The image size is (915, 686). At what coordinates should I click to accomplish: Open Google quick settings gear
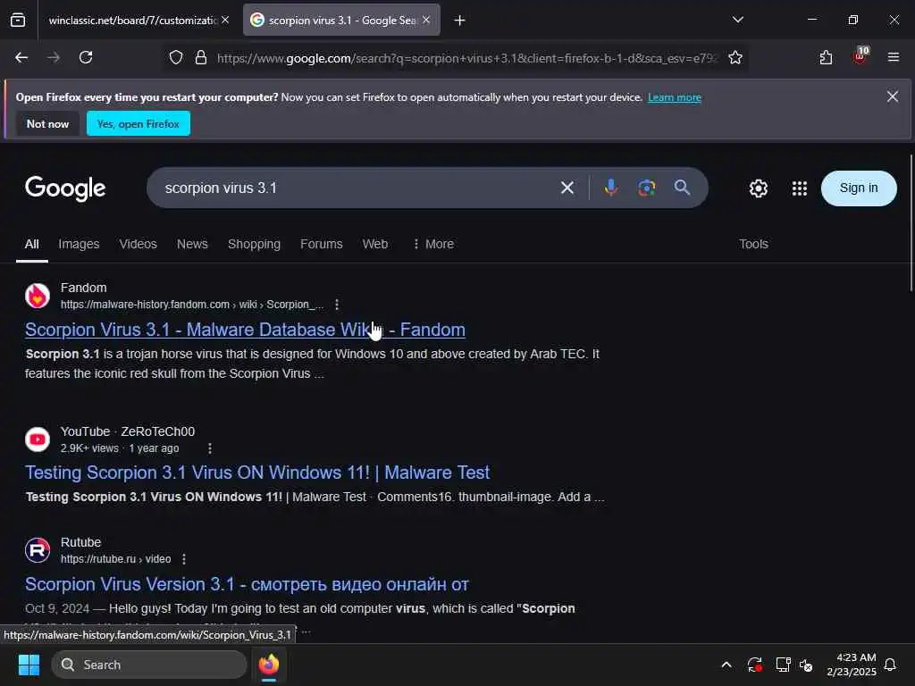pyautogui.click(x=758, y=188)
